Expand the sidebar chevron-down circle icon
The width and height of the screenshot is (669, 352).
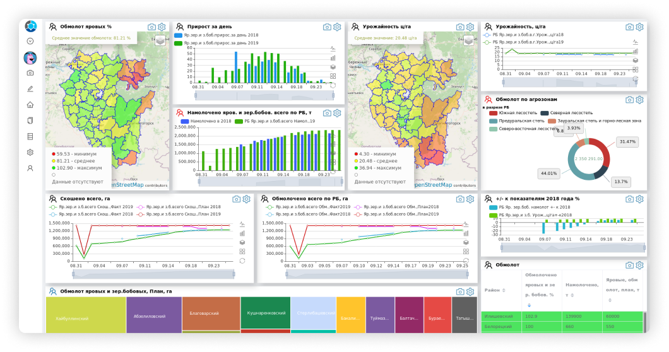pyautogui.click(x=30, y=42)
